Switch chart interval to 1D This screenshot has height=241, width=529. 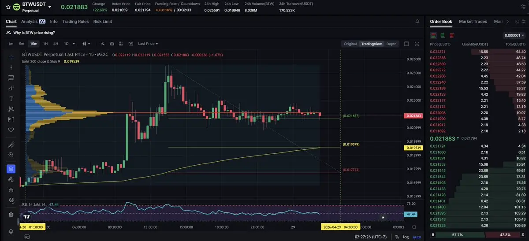tap(66, 44)
